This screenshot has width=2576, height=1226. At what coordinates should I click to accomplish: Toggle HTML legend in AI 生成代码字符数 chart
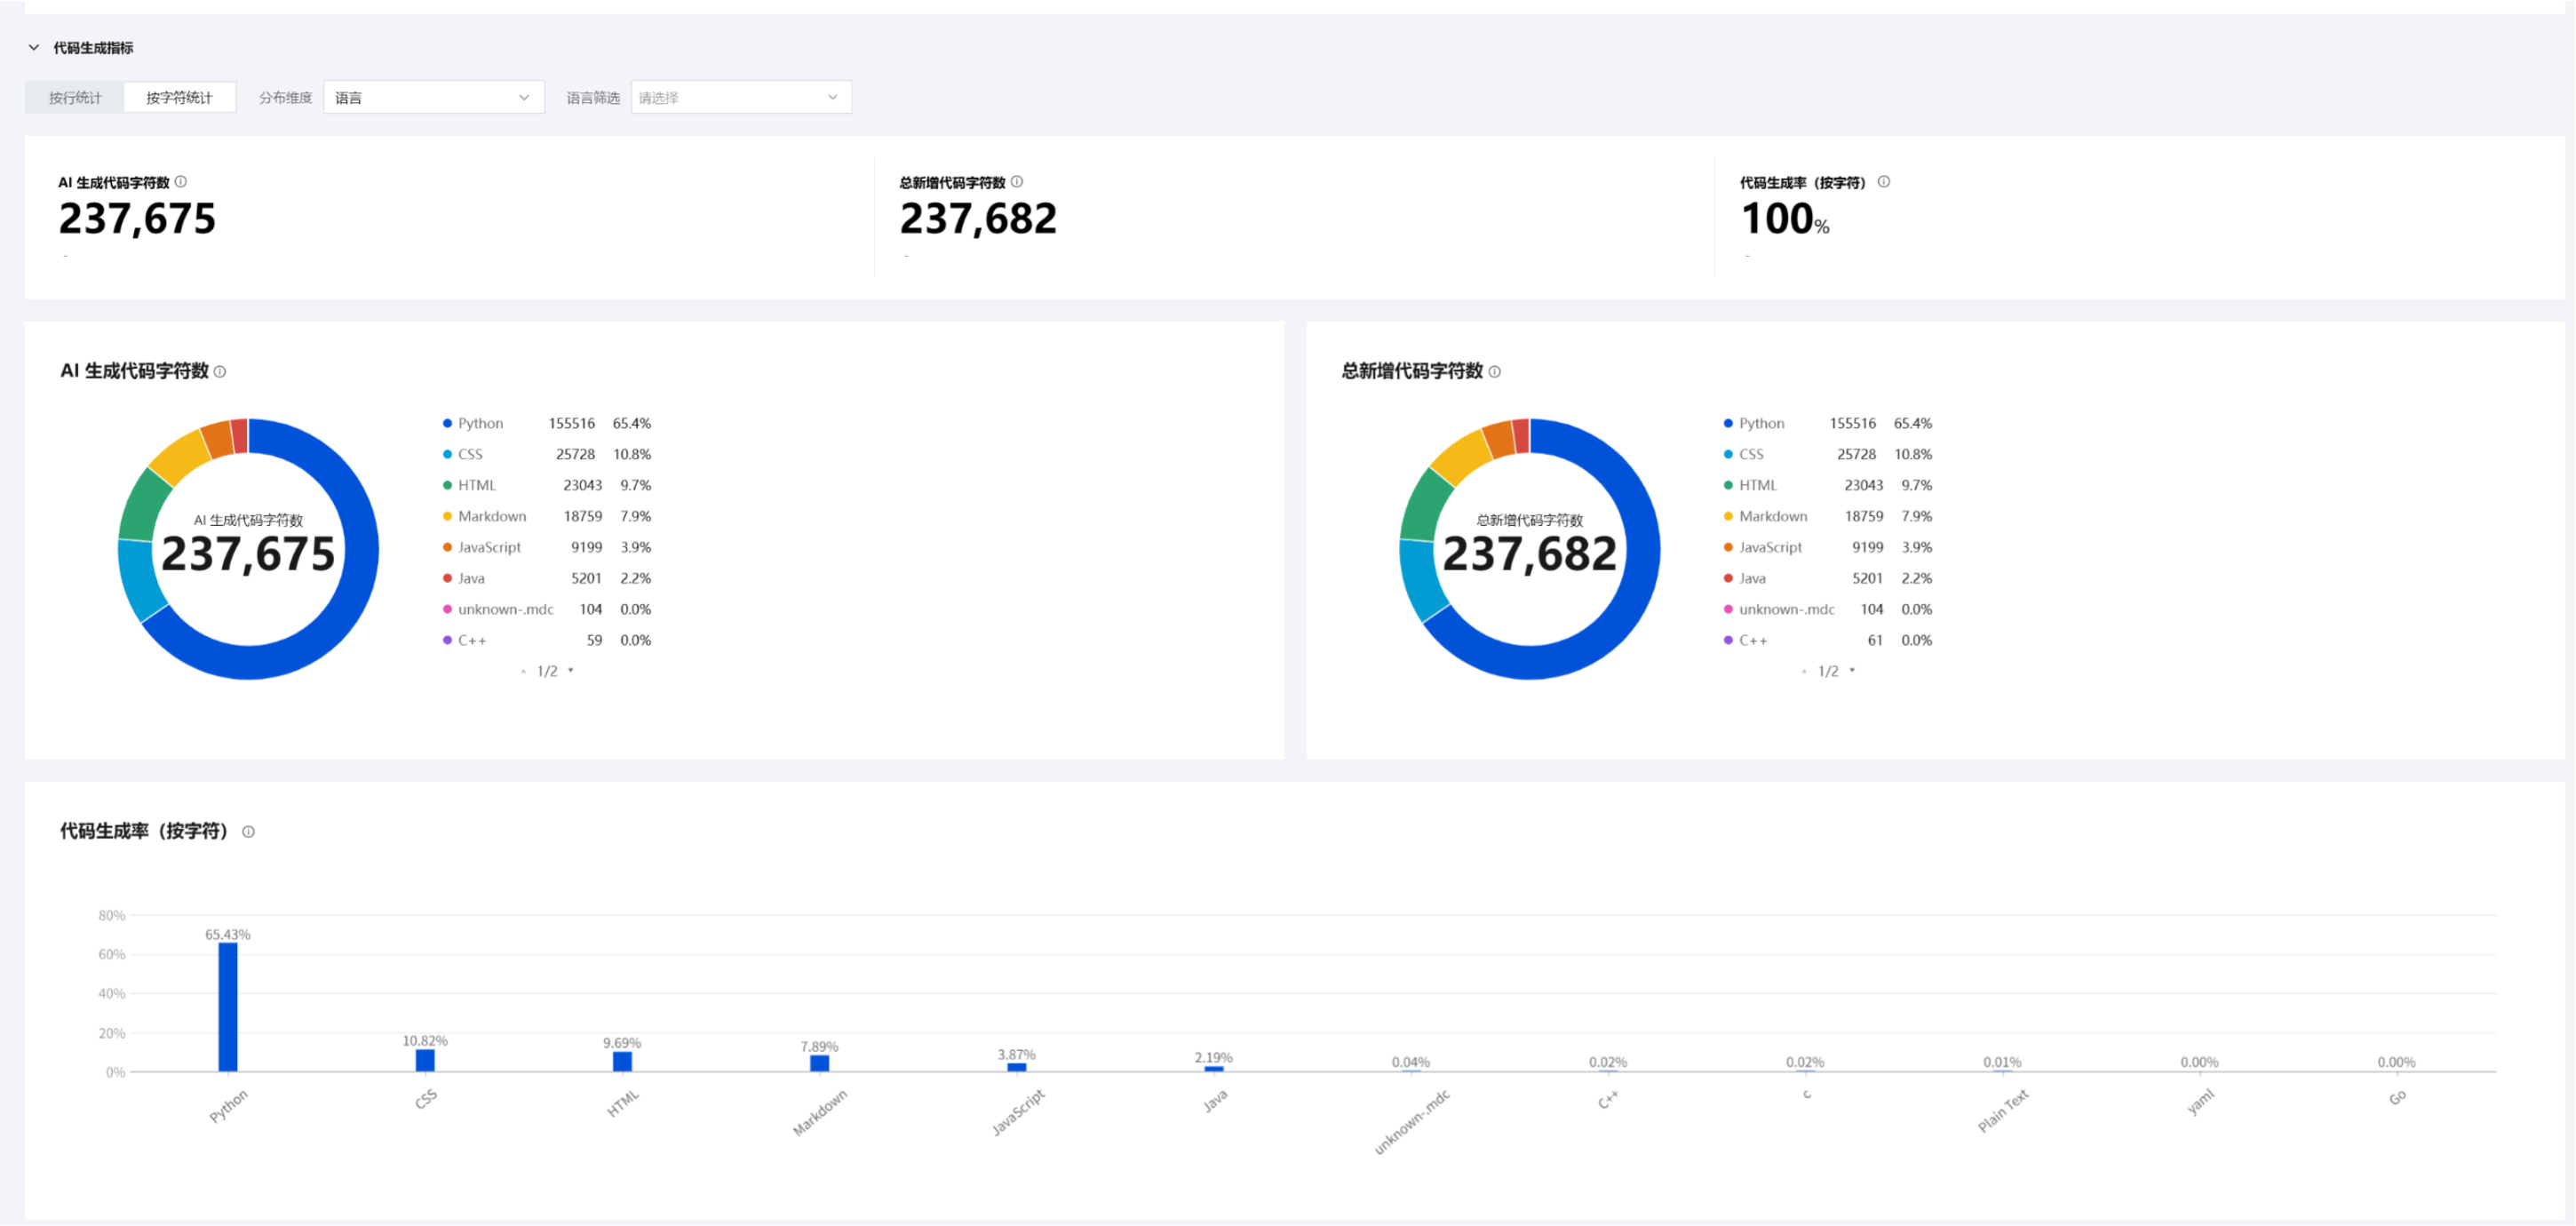coord(546,485)
